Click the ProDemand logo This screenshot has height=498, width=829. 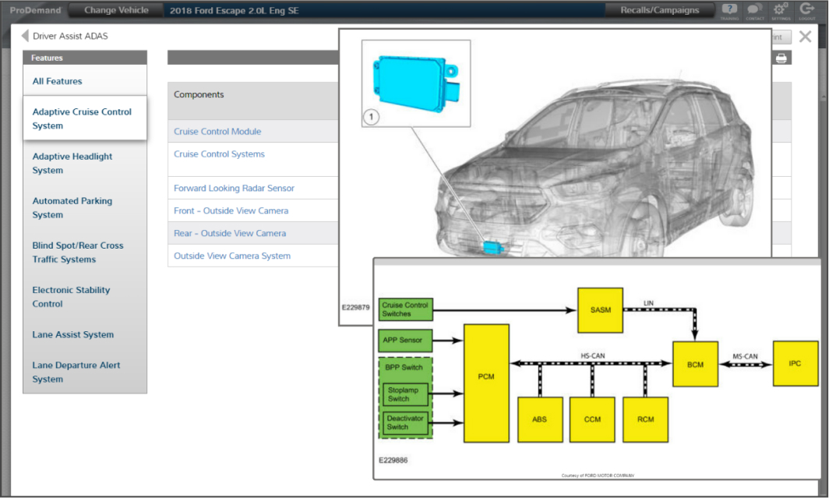tap(34, 10)
